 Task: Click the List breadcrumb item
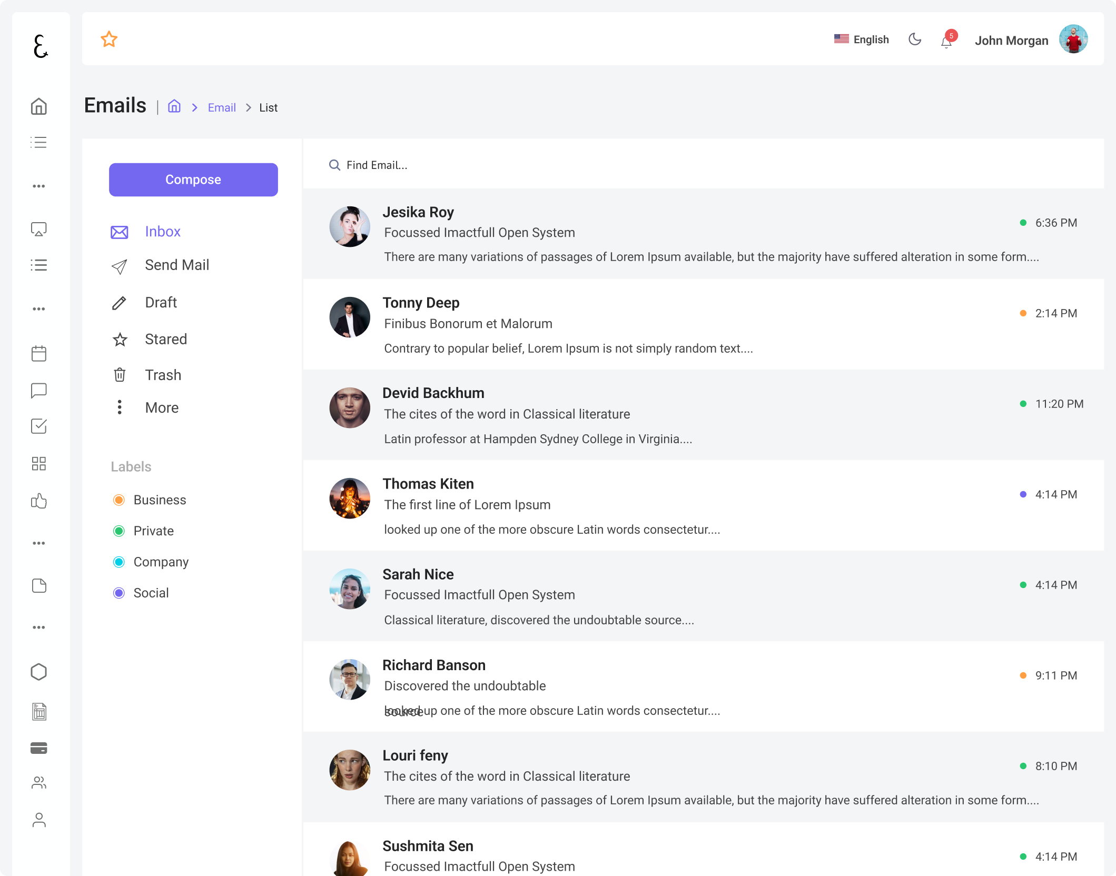[x=268, y=107]
